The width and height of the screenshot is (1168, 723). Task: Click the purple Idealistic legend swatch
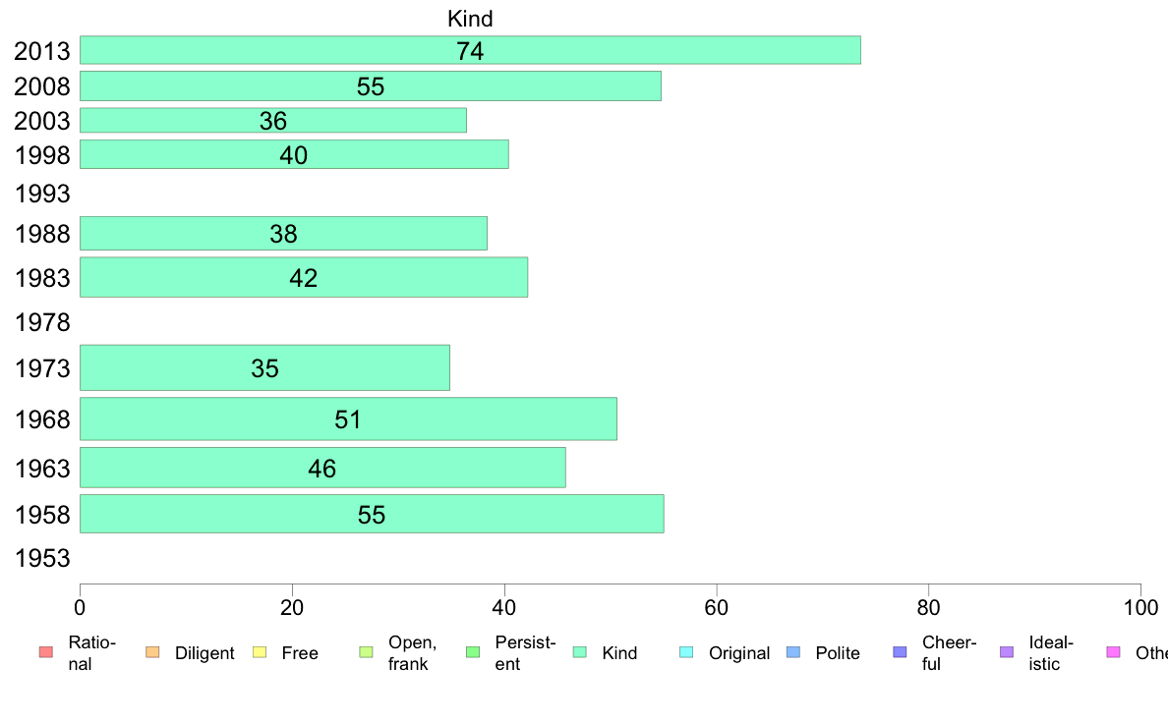(1007, 652)
